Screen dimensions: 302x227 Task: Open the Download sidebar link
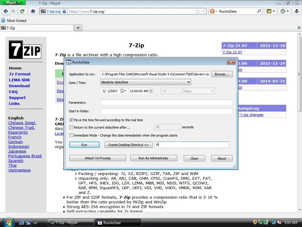pos(19,86)
